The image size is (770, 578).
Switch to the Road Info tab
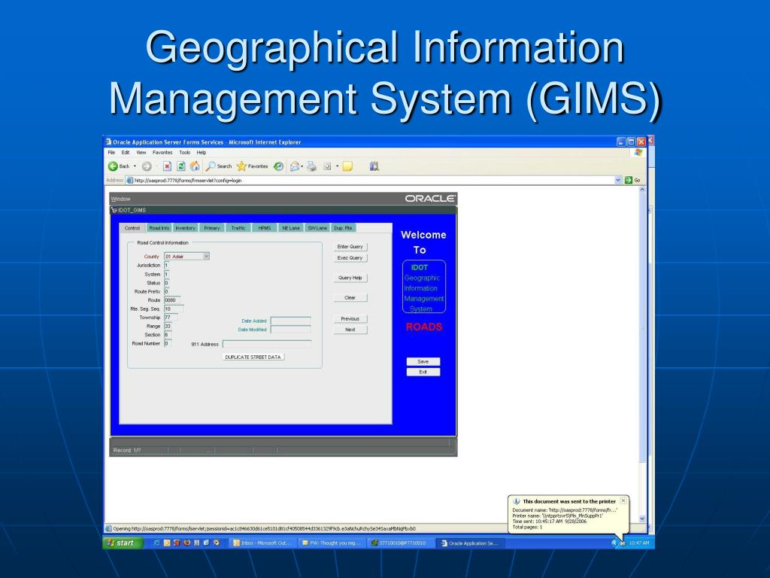(x=159, y=228)
